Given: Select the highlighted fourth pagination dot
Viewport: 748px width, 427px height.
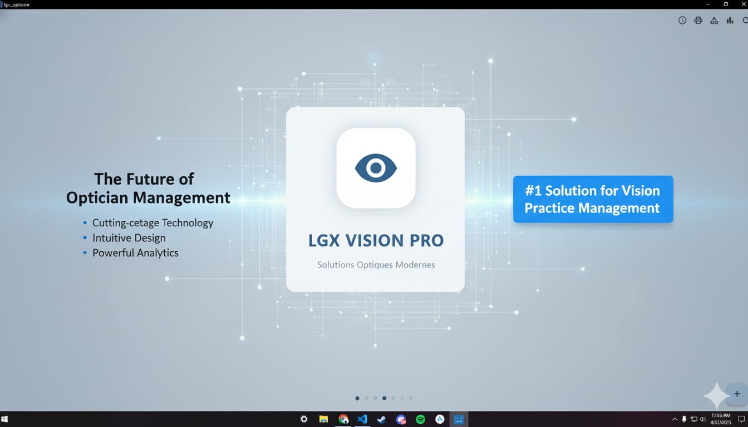Looking at the screenshot, I should click(384, 398).
